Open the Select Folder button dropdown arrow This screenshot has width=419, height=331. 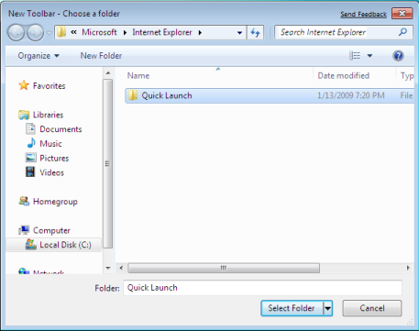click(328, 308)
